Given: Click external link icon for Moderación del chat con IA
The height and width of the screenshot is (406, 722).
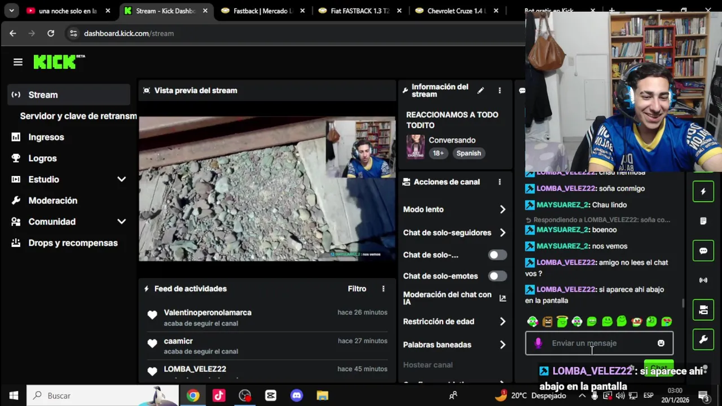Looking at the screenshot, I should click(x=503, y=298).
